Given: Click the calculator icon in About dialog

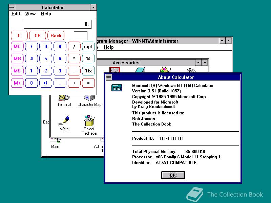Looking at the screenshot, I should click(117, 88).
